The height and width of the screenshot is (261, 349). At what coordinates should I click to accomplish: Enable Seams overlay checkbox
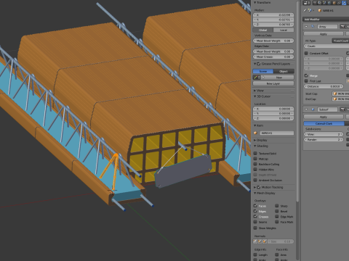255,222
